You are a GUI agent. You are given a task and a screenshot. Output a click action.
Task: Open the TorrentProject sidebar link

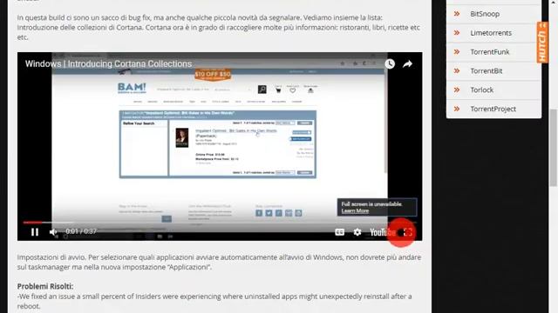click(x=493, y=109)
